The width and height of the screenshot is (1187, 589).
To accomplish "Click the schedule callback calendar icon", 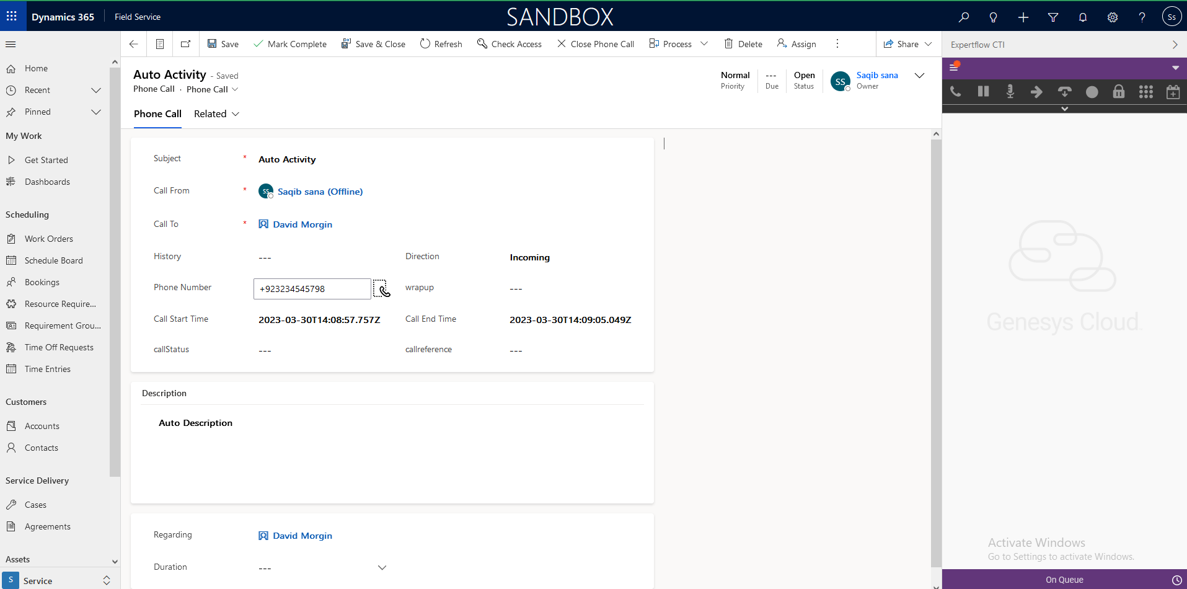I will (x=1173, y=92).
